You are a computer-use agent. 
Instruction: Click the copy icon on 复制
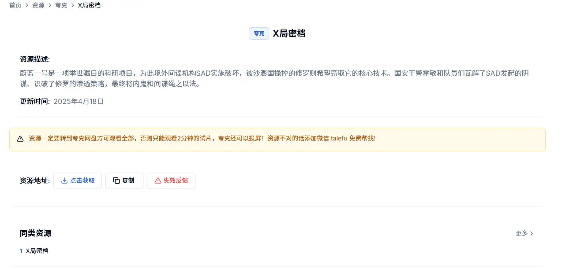tap(116, 181)
